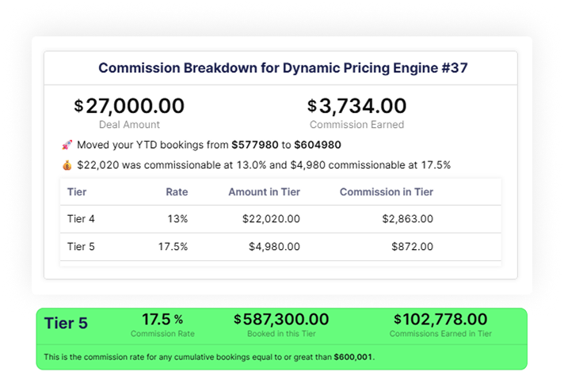
Task: Click the Commission in Tier column header
Action: click(387, 192)
